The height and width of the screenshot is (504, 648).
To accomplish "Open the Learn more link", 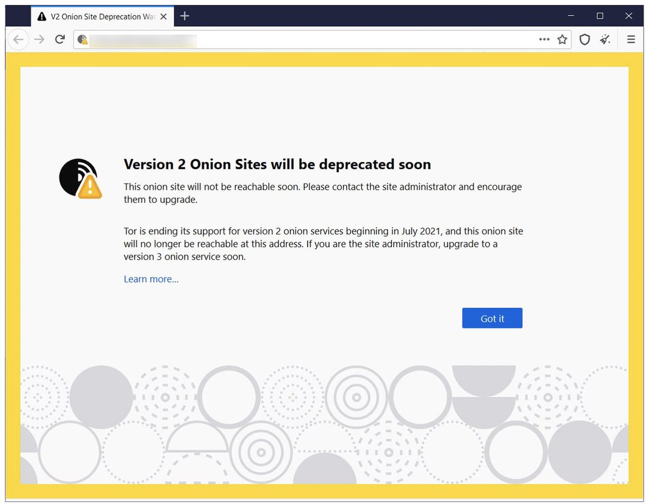I will (151, 279).
